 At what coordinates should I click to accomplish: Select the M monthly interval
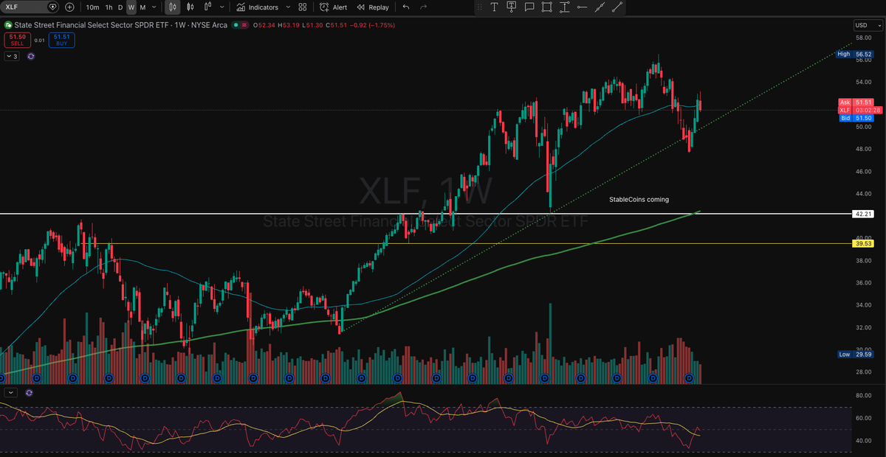(142, 7)
